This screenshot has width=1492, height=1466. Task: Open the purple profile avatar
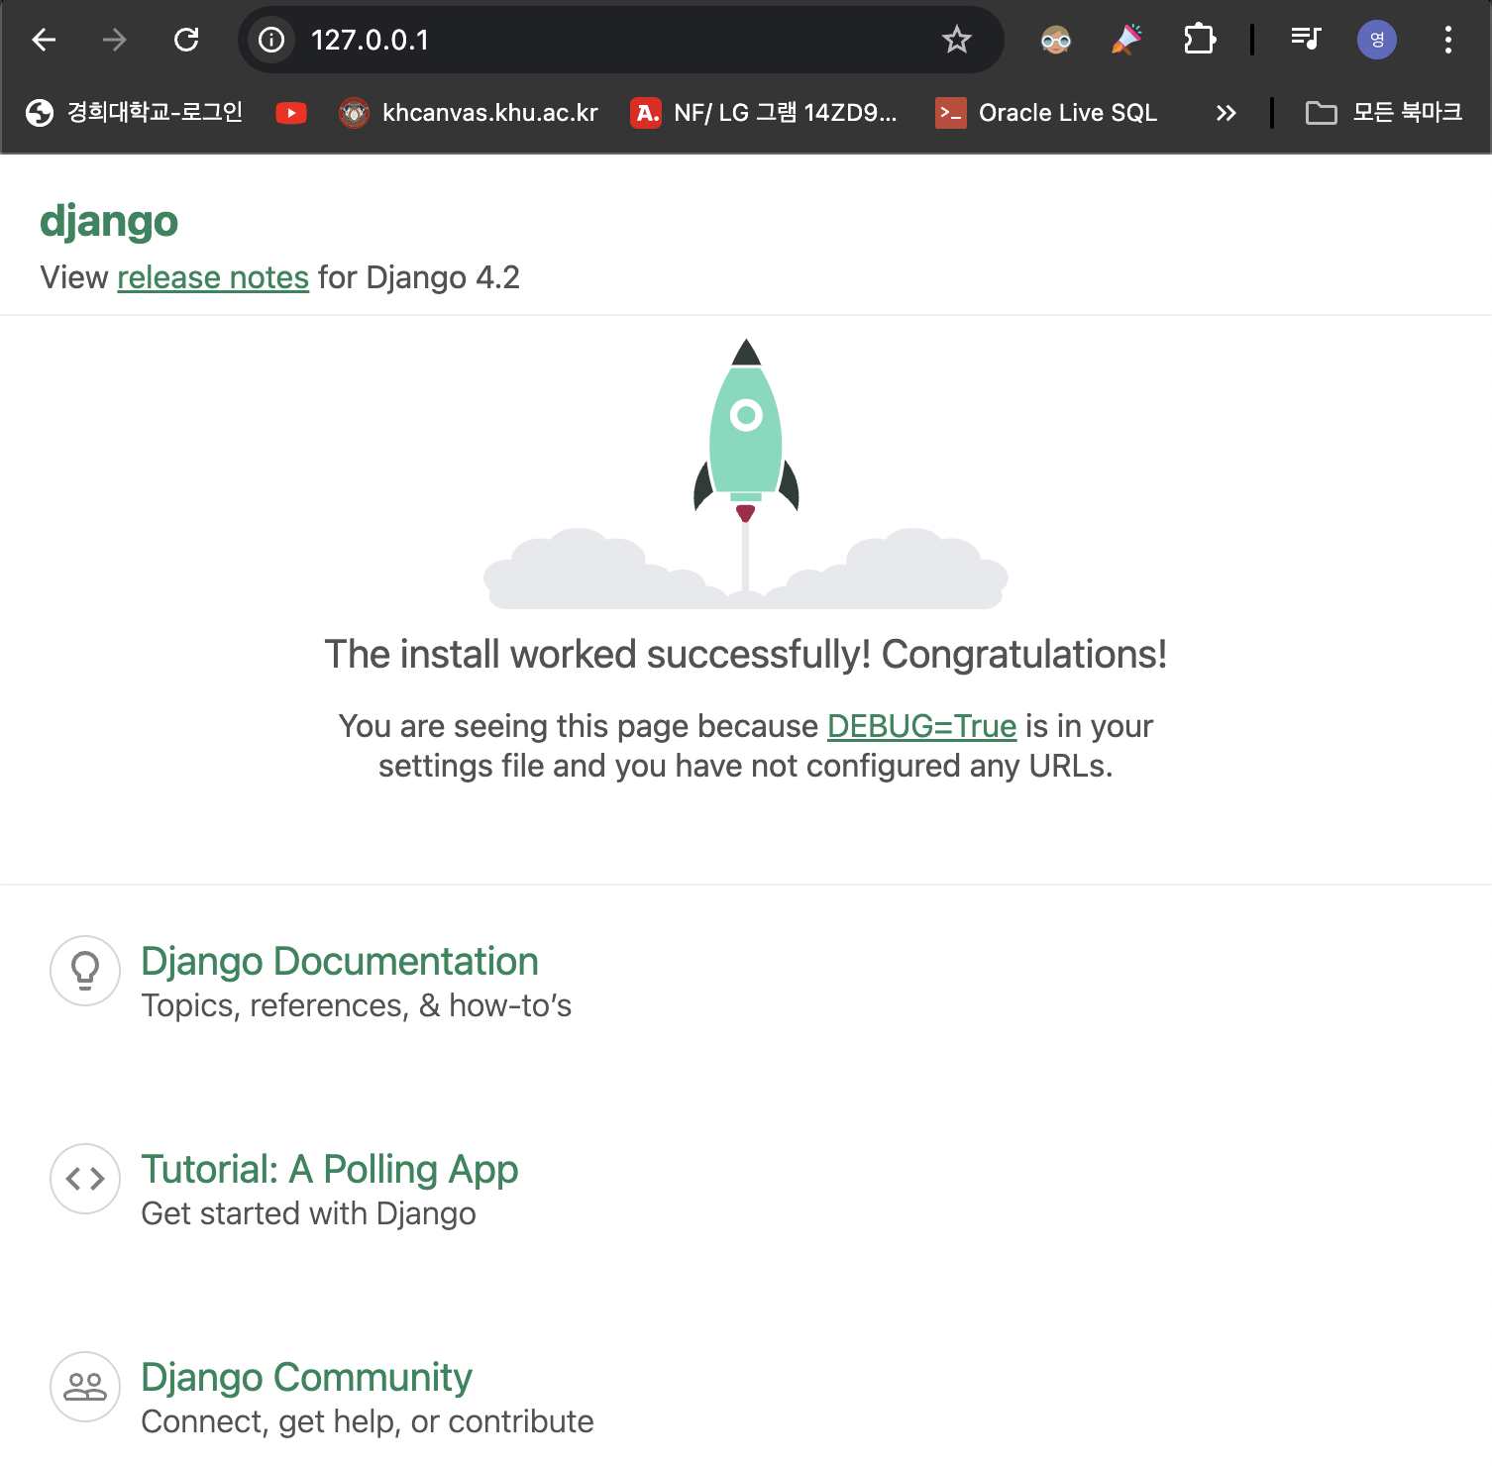click(1376, 40)
